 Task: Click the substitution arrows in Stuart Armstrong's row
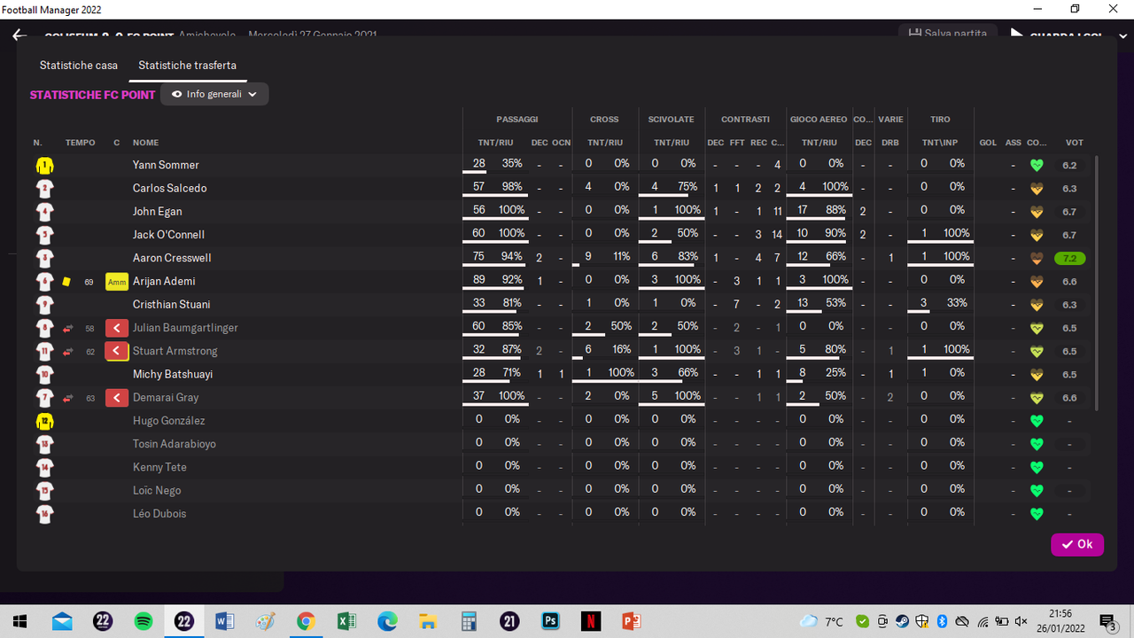coord(67,351)
